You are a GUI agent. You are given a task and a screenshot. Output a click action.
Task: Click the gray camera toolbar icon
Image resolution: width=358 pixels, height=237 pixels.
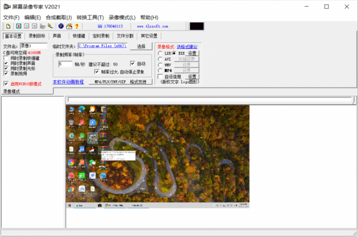(42, 26)
